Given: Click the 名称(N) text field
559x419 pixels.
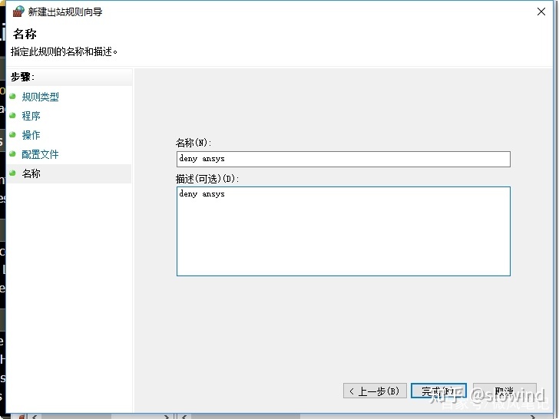Looking at the screenshot, I should coord(343,159).
